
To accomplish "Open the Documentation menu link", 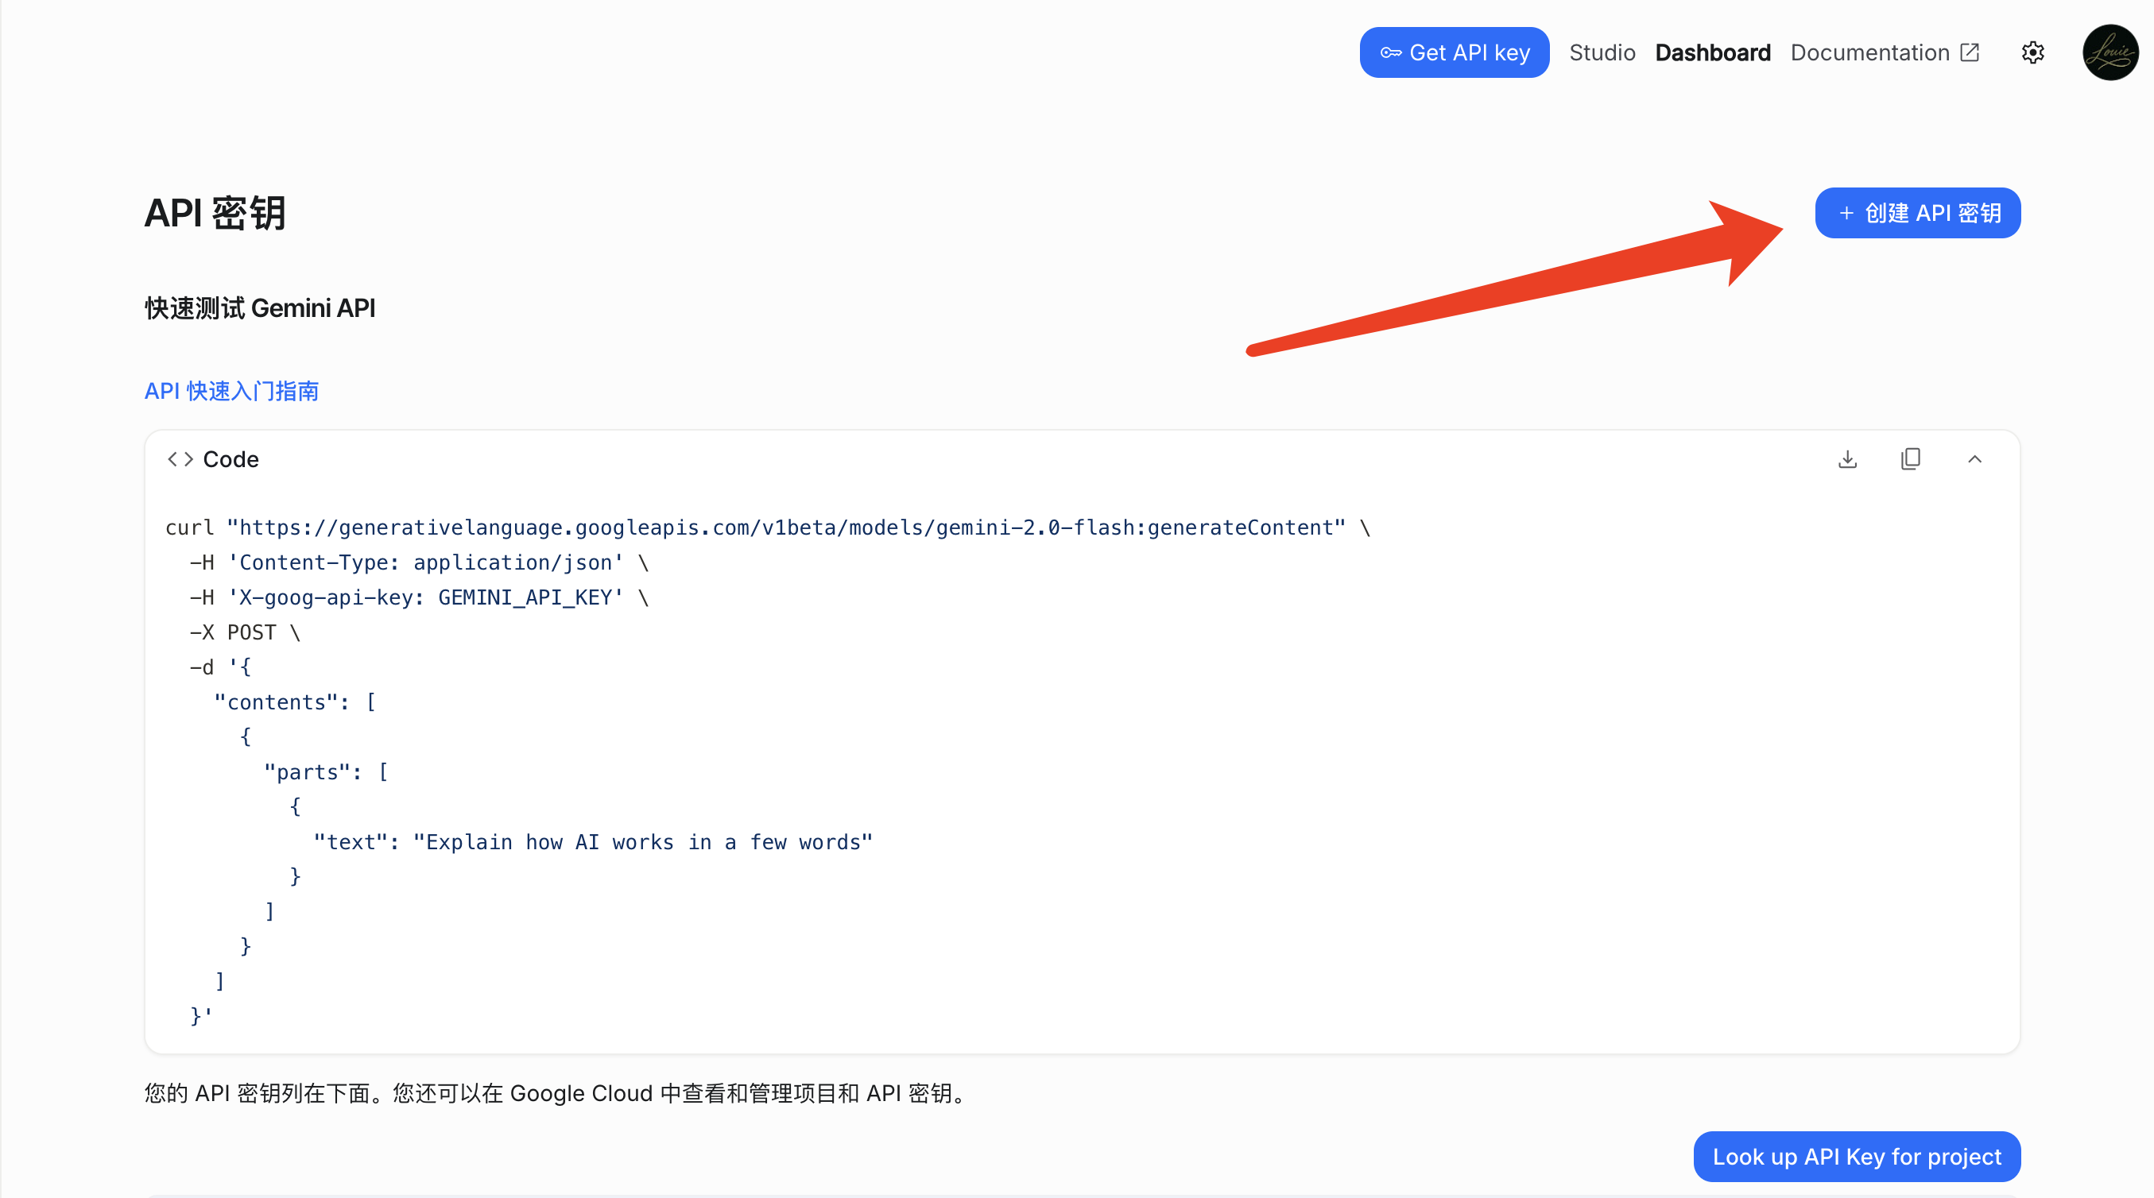I will tap(1869, 52).
